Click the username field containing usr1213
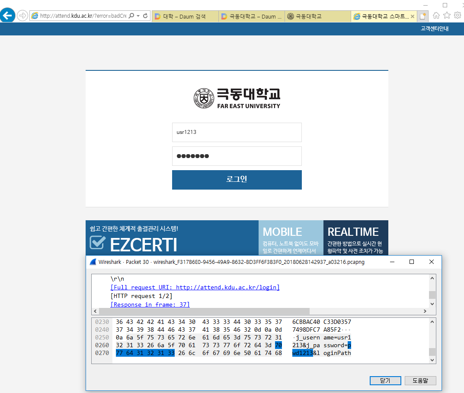This screenshot has width=464, height=393. point(237,133)
